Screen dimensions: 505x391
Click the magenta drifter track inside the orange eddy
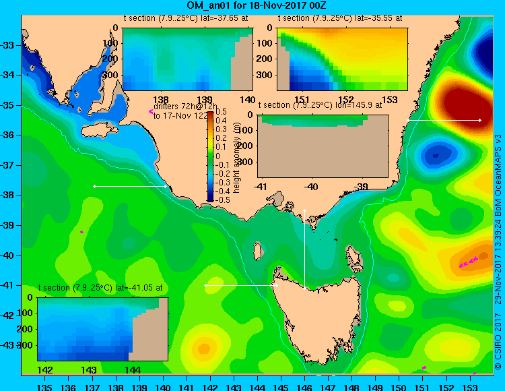[x=469, y=262]
